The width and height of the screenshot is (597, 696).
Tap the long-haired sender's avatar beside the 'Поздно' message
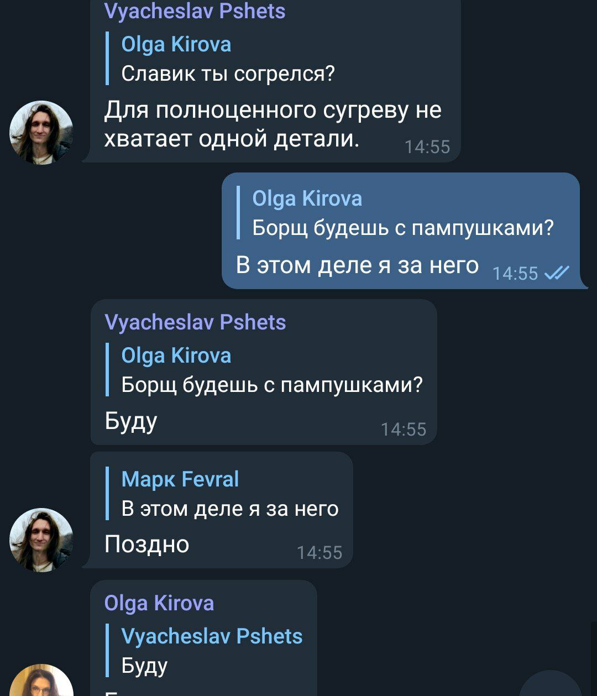pos(41,540)
